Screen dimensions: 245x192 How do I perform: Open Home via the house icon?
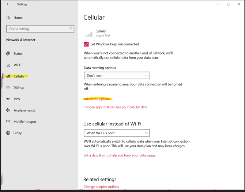(8, 18)
